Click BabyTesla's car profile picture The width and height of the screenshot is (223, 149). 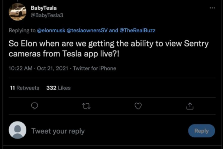(x=17, y=12)
